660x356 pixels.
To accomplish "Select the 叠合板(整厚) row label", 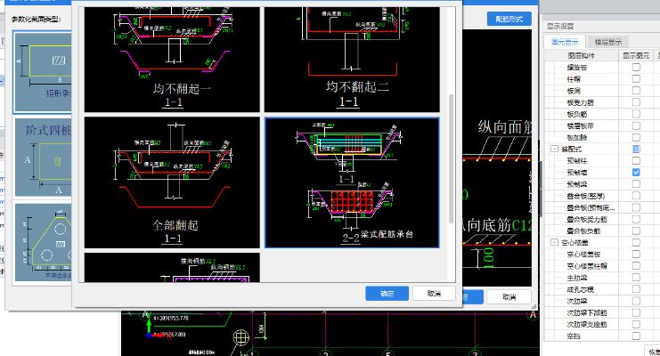I will point(586,196).
